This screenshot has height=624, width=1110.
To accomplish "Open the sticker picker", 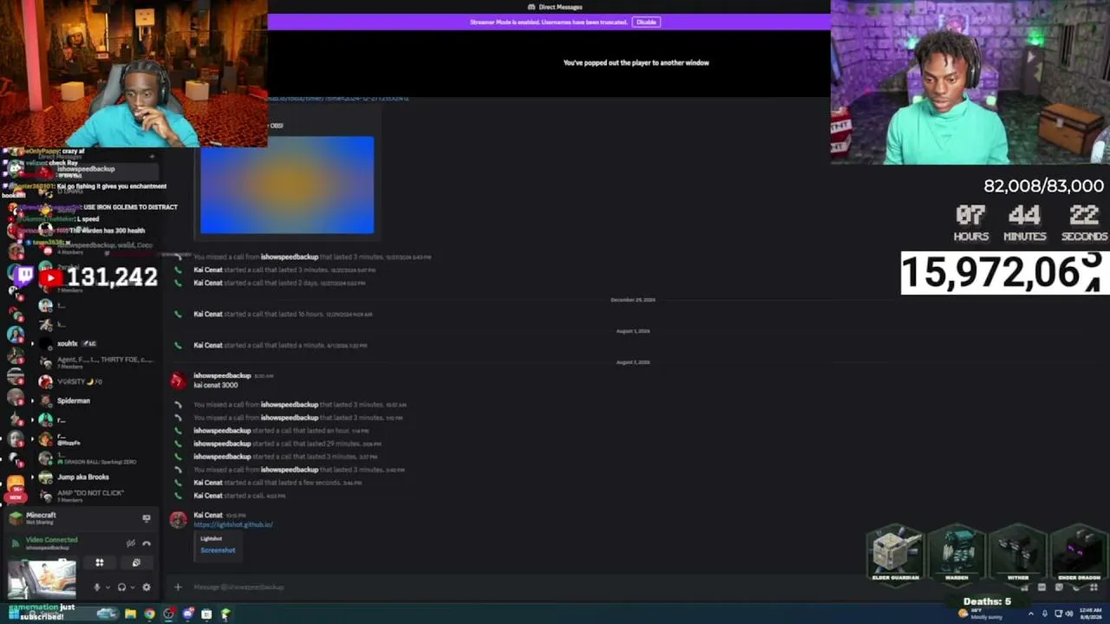I will tap(1059, 587).
